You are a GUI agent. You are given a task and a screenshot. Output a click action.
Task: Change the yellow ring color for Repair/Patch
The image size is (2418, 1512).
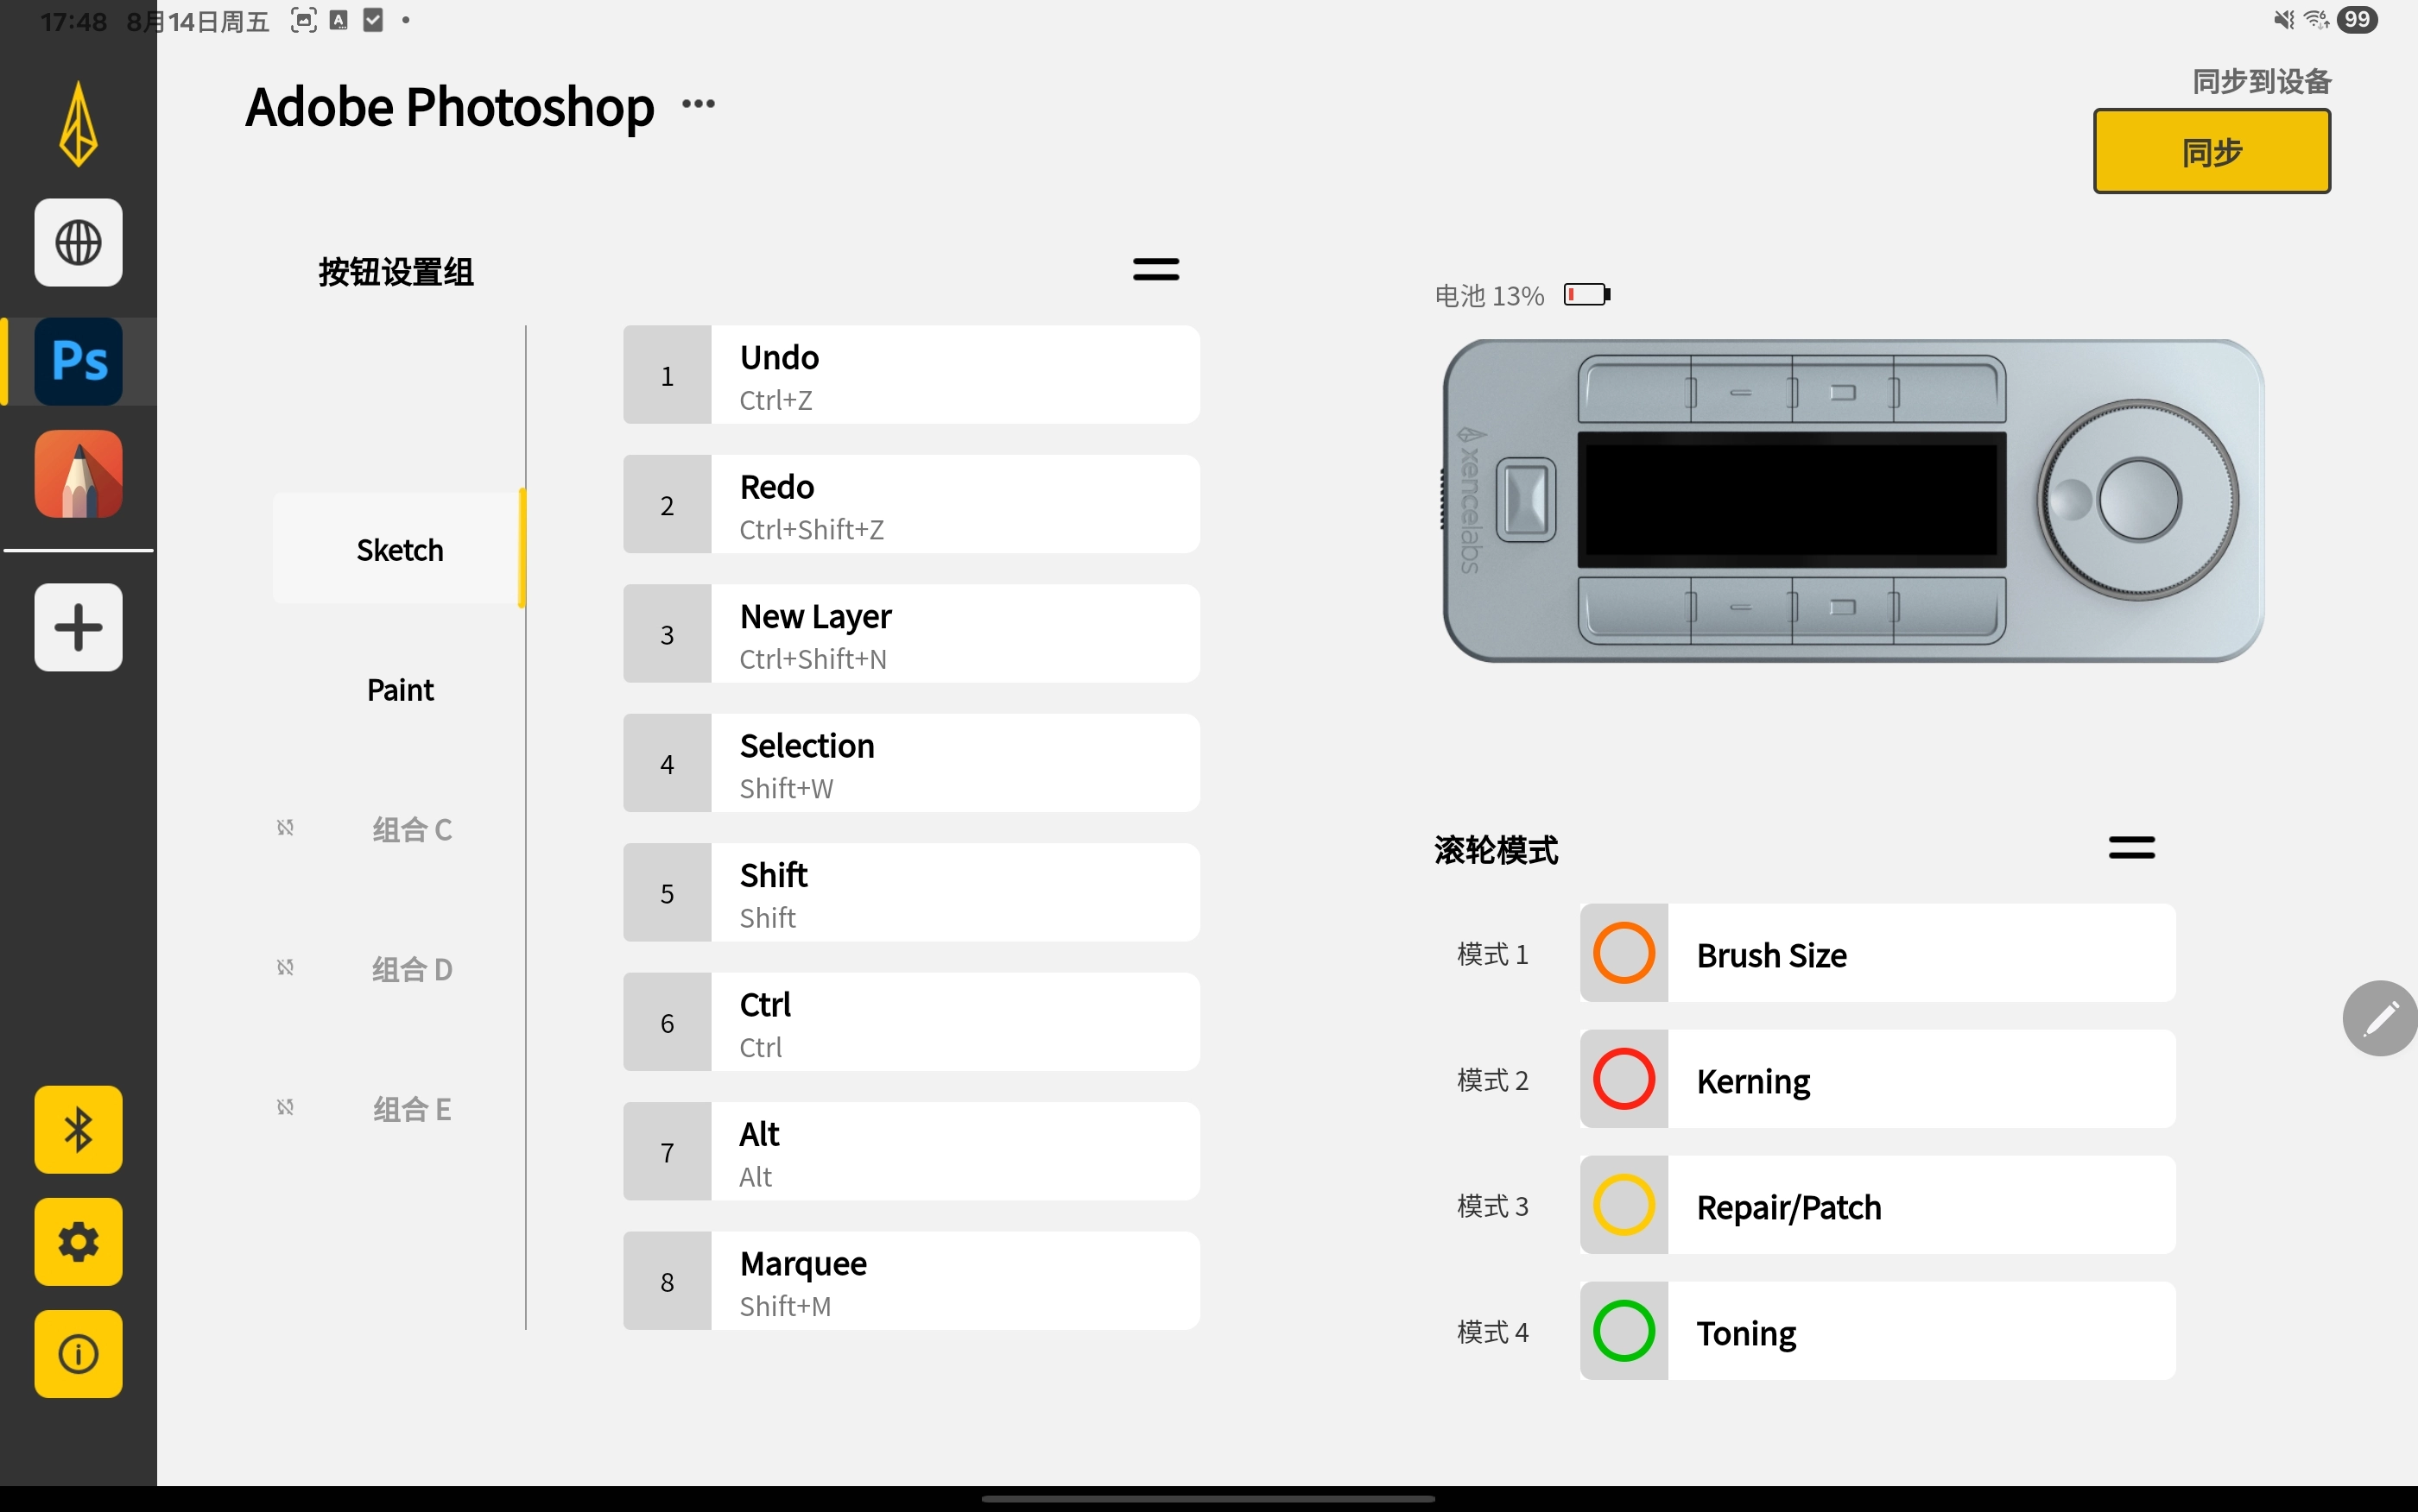click(x=1624, y=1205)
